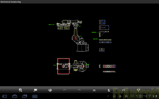Viewport: 159px width, 99px height.
Task: Select the topmost plate with blue dots
Action: coord(102,22)
